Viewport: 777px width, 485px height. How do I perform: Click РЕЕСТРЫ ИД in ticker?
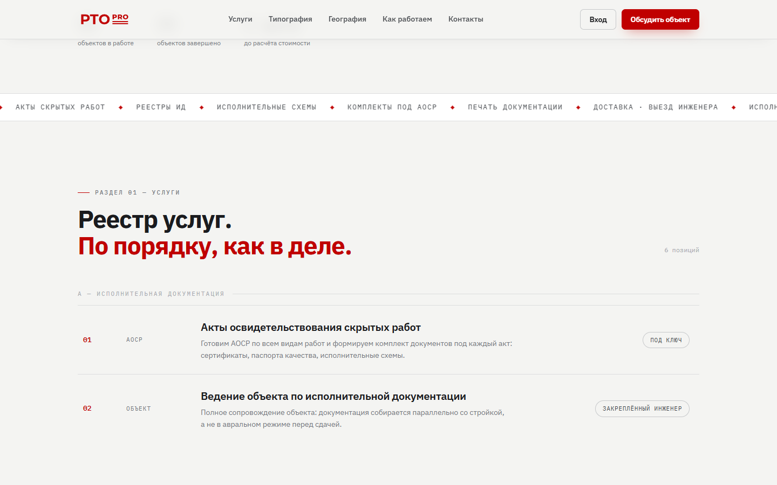click(161, 107)
